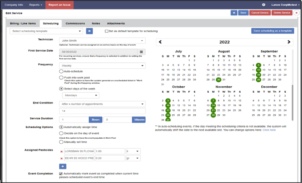
Task: Open the Frequency dropdown set to Weekly
Action: coord(102,66)
